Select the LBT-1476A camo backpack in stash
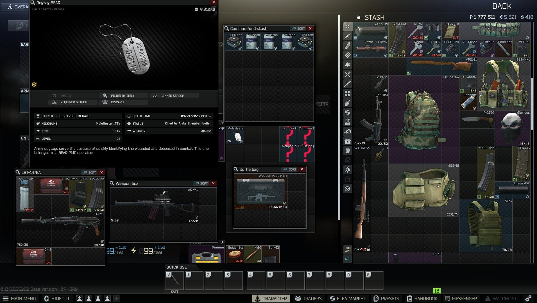The width and height of the screenshot is (537, 303). pyautogui.click(x=424, y=120)
